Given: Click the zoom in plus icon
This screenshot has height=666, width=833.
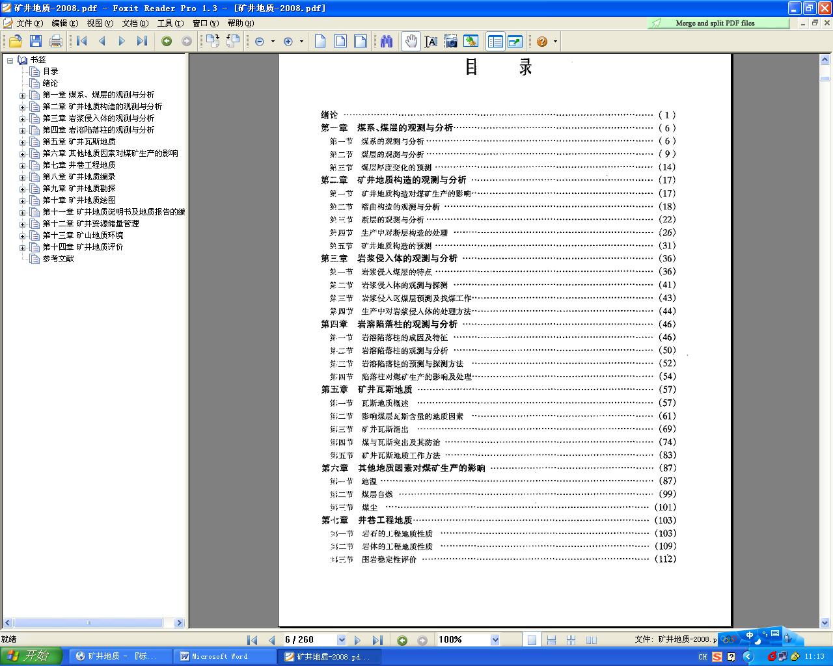Looking at the screenshot, I should pyautogui.click(x=289, y=41).
